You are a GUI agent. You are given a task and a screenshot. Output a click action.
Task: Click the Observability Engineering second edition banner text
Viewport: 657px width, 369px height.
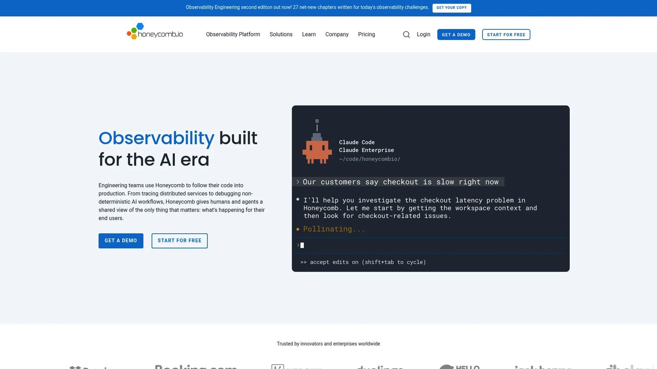click(x=307, y=7)
